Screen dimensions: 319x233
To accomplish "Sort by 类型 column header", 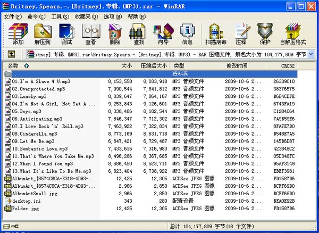I will (x=196, y=66).
